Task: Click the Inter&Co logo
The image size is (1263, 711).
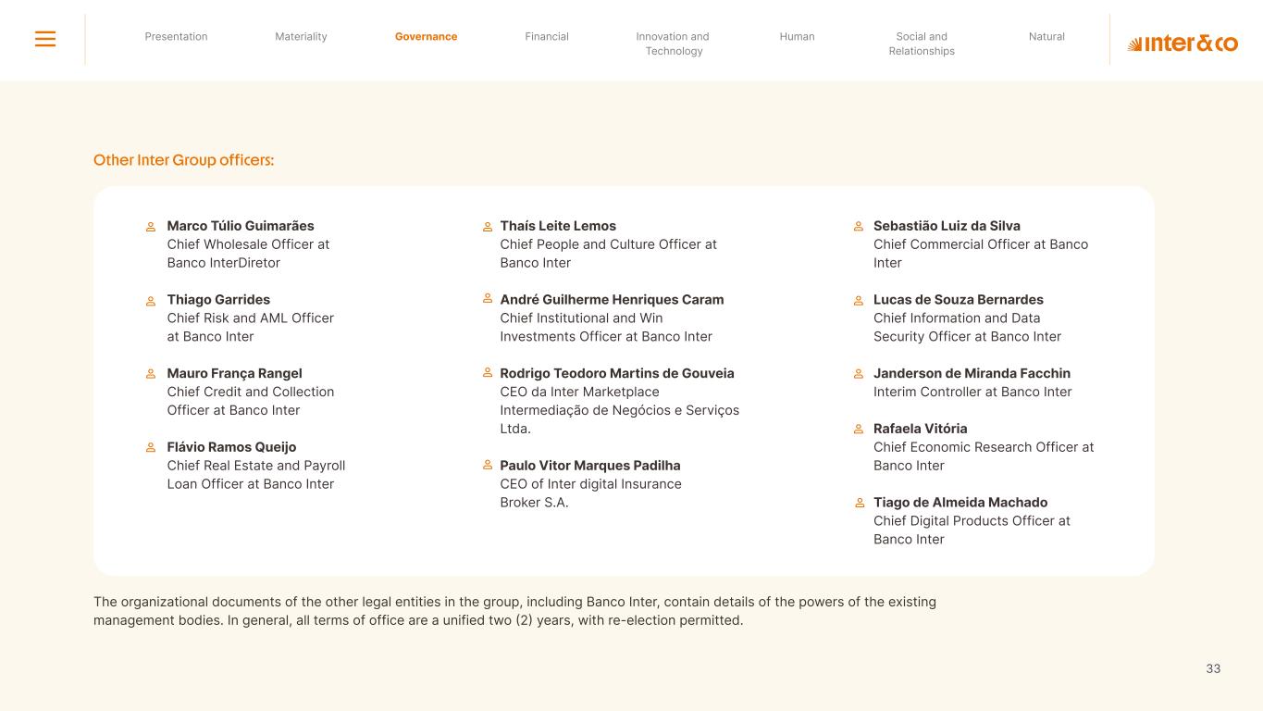Action: point(1182,44)
